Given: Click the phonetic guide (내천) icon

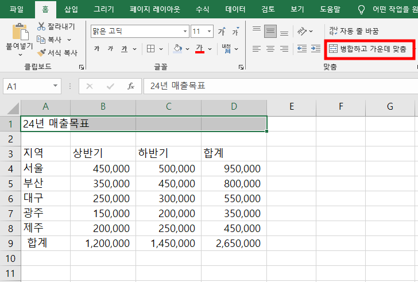Looking at the screenshot, I should [x=227, y=49].
